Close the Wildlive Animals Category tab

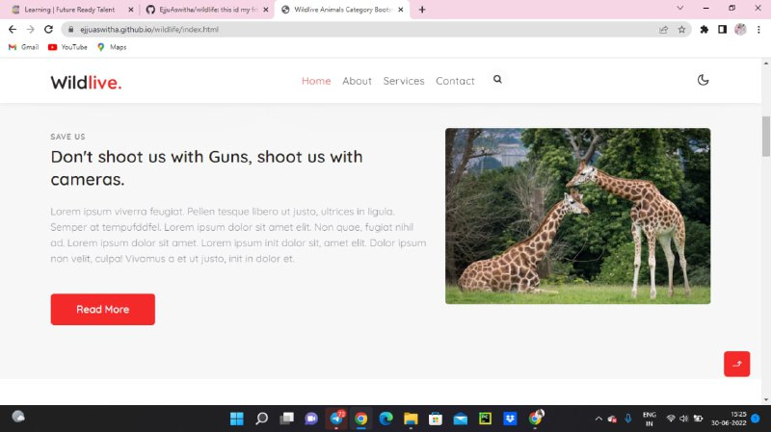(401, 10)
